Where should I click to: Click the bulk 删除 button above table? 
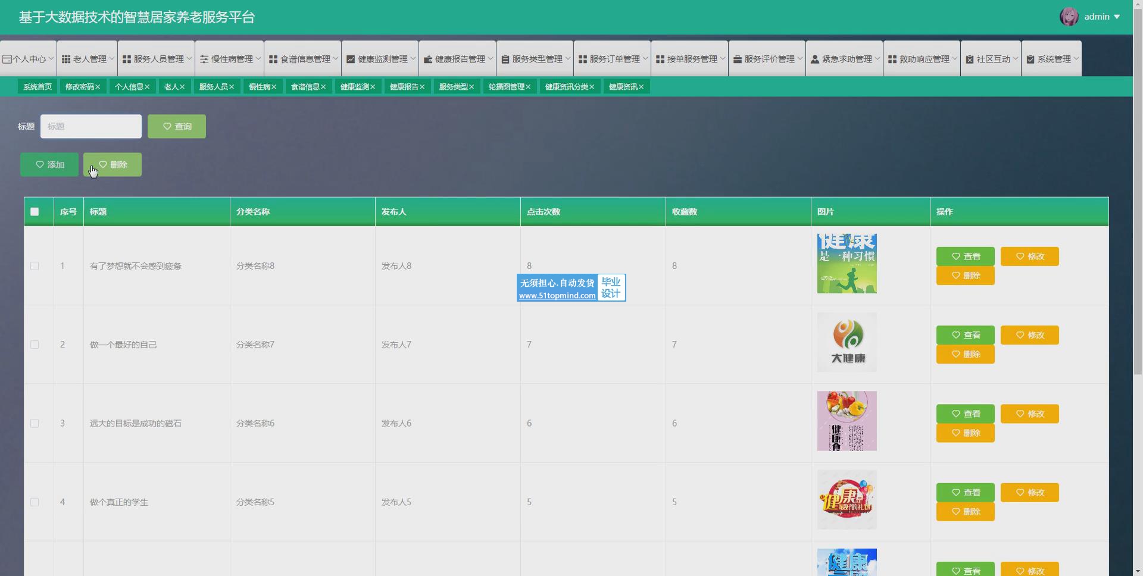coord(113,164)
